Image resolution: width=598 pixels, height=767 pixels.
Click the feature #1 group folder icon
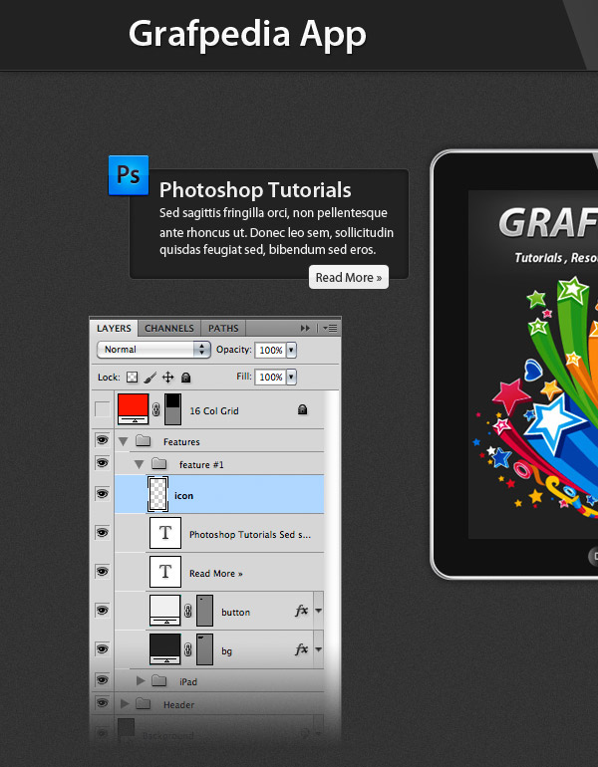pyautogui.click(x=159, y=463)
